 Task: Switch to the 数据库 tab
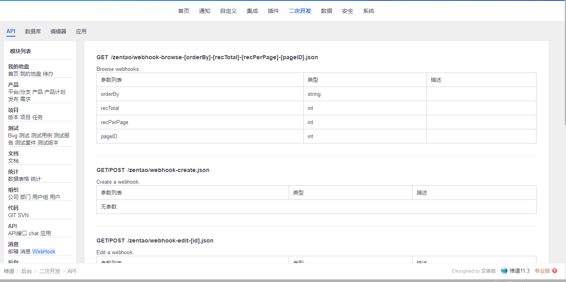pyautogui.click(x=33, y=31)
